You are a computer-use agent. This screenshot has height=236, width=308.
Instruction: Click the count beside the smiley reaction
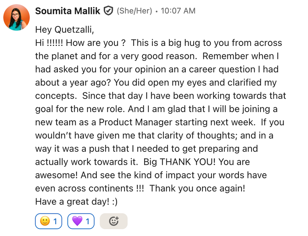(55, 222)
